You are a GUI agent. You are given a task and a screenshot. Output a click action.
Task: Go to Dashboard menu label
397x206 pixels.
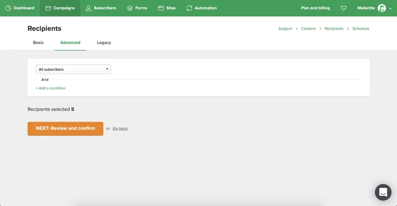point(24,8)
